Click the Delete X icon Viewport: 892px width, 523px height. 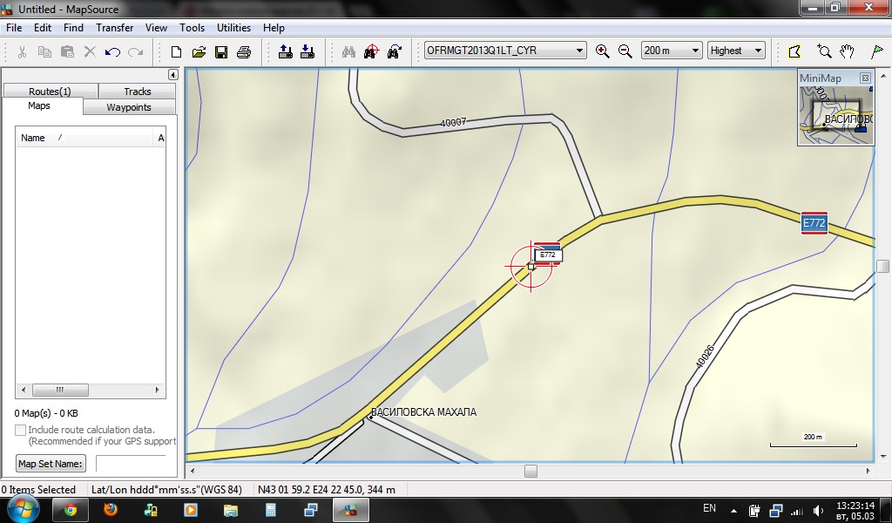(x=90, y=51)
